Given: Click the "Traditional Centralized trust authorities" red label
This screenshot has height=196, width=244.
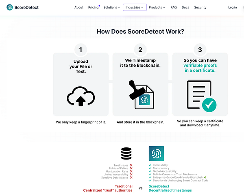Looking at the screenshot, I should click(108, 188).
